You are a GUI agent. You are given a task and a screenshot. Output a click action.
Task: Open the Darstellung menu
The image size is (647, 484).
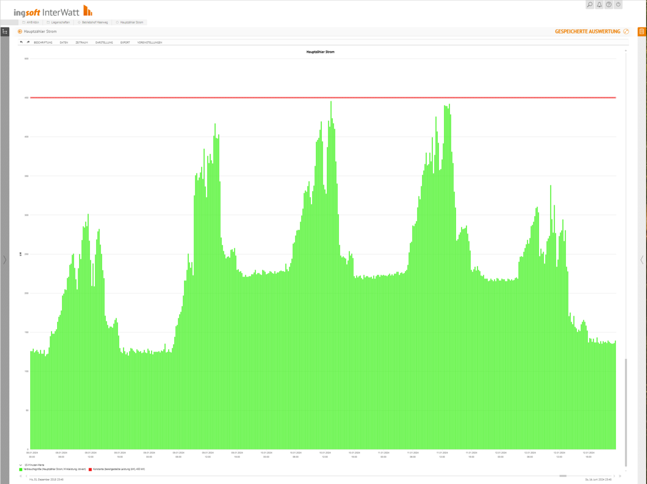coord(104,42)
